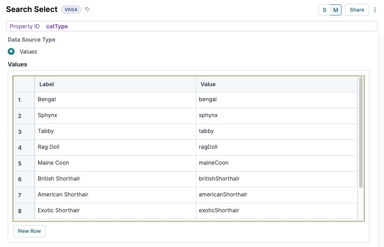Screen dimensions: 384x247
Task: Click the Label column header
Action: [115, 84]
